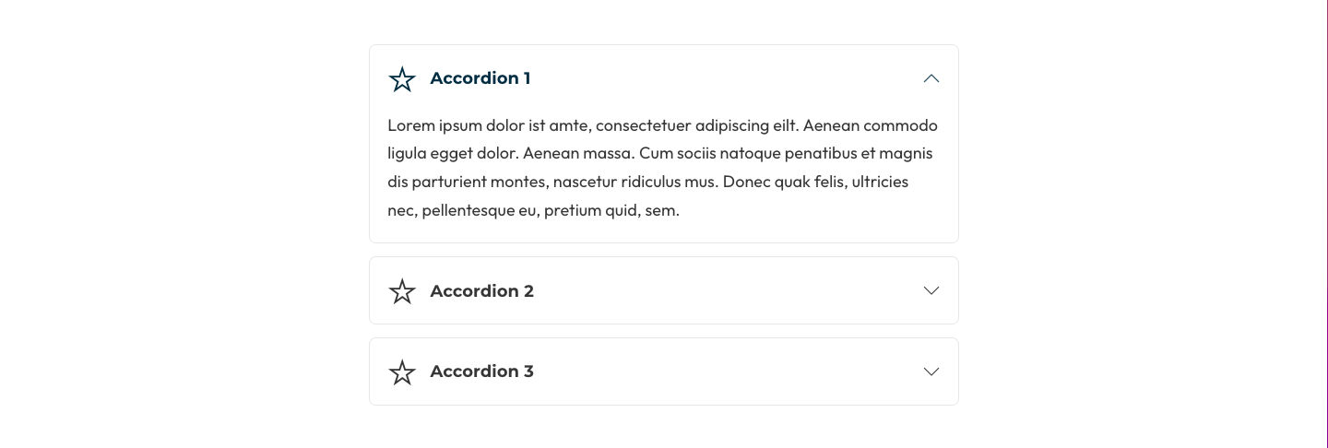Click the star icon beside Accordion 1

click(402, 79)
